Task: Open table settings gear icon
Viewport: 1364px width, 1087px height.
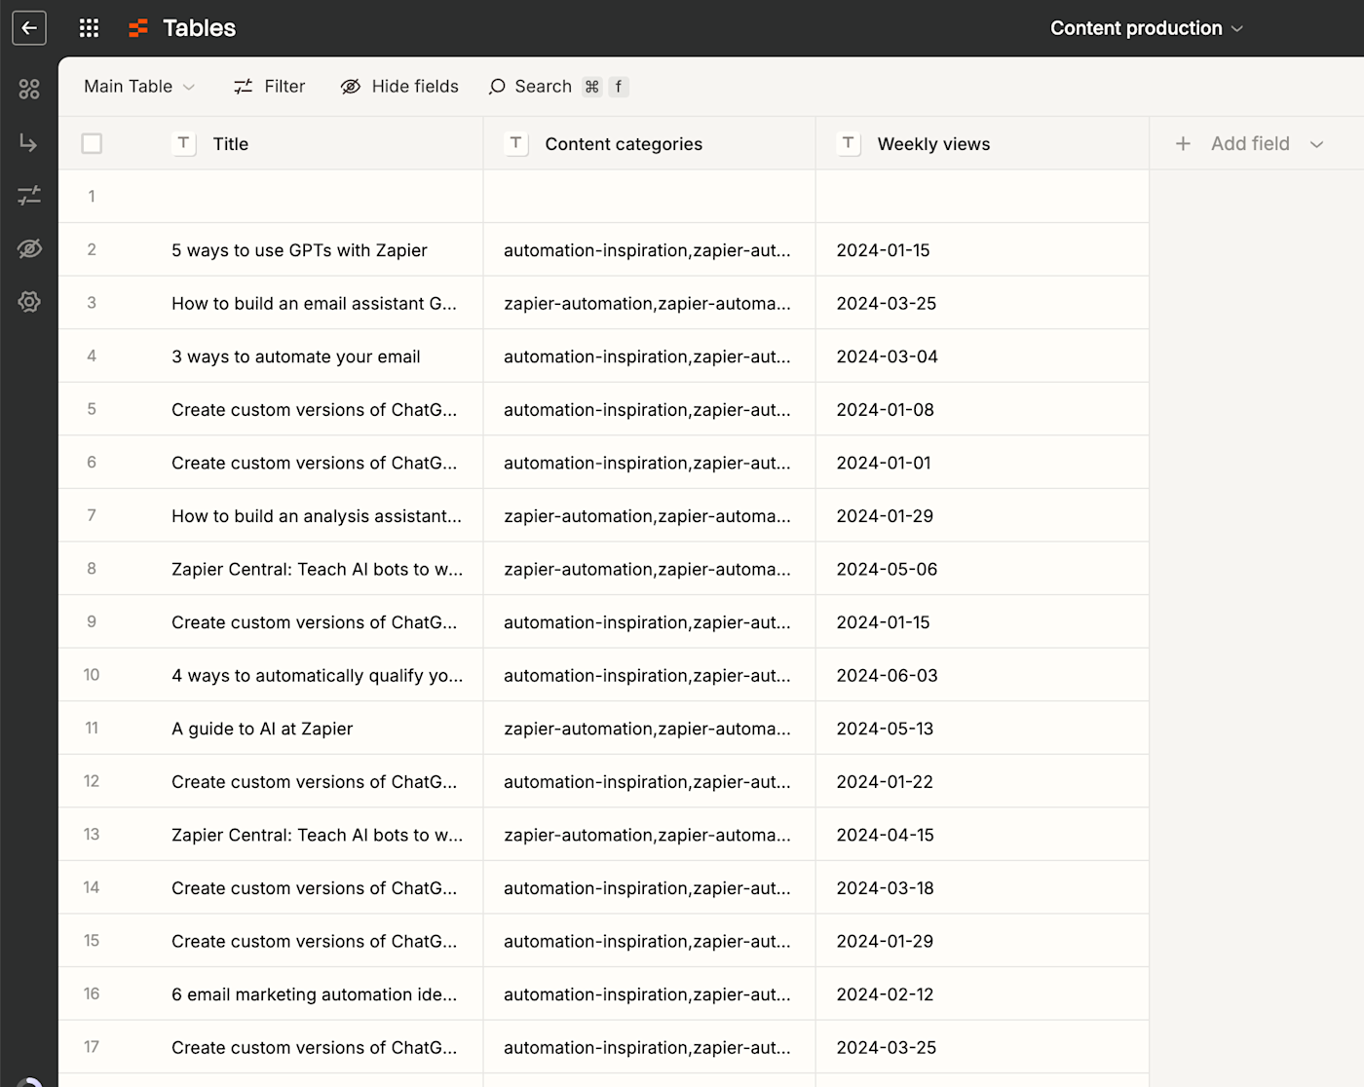Action: pos(29,302)
